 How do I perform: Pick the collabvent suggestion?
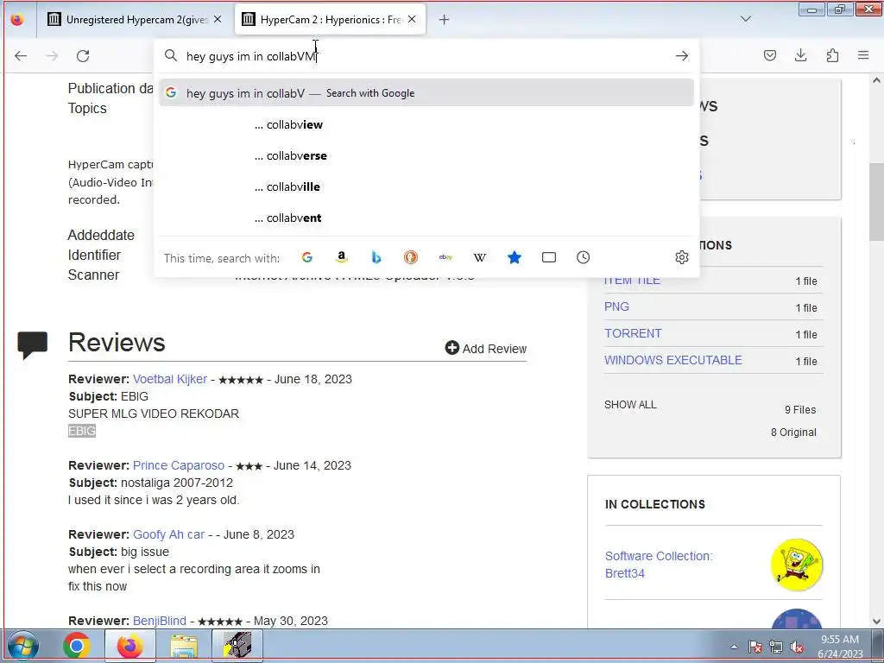point(426,218)
